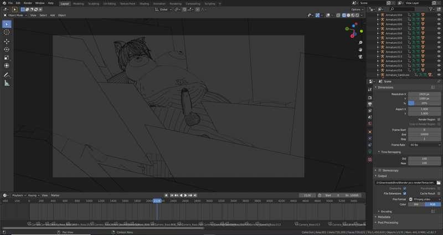Open the Render menu
The width and height of the screenshot is (443, 235).
[28, 3]
